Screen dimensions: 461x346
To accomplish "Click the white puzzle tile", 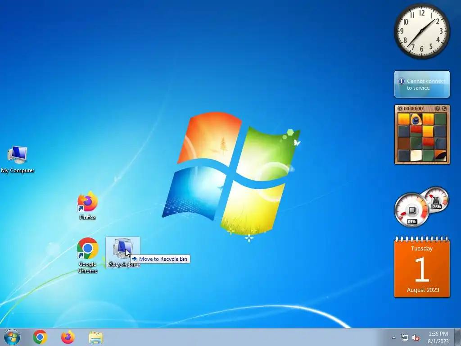I will pyautogui.click(x=416, y=155).
